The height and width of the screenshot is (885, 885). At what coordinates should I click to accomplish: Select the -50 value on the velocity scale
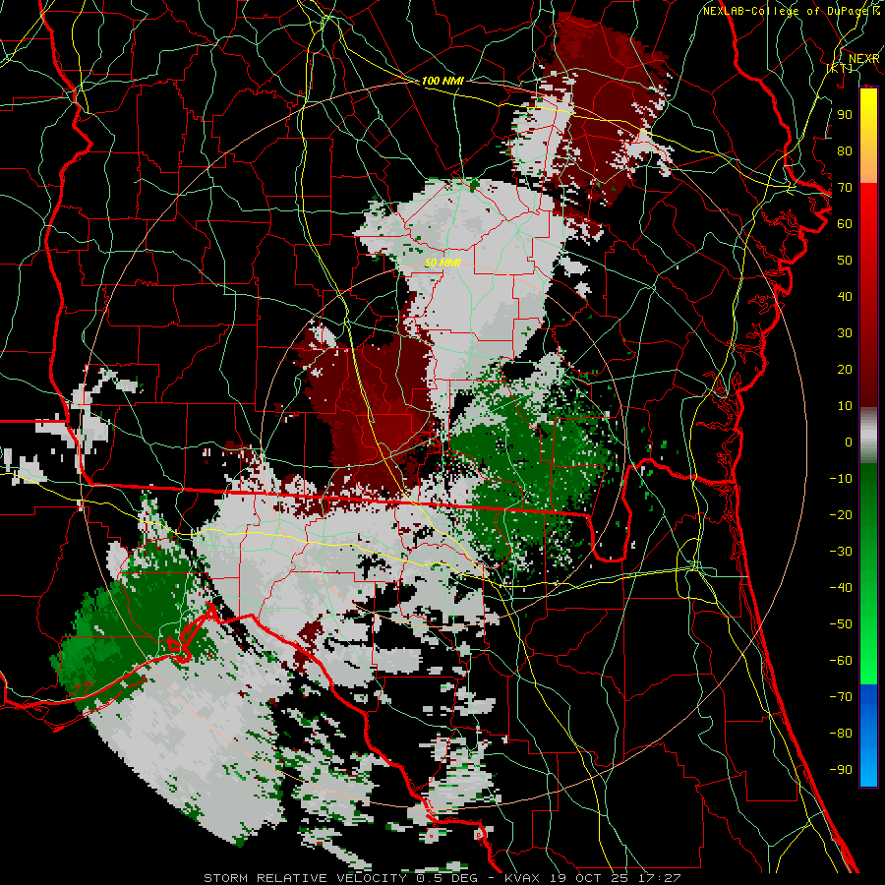pos(841,624)
